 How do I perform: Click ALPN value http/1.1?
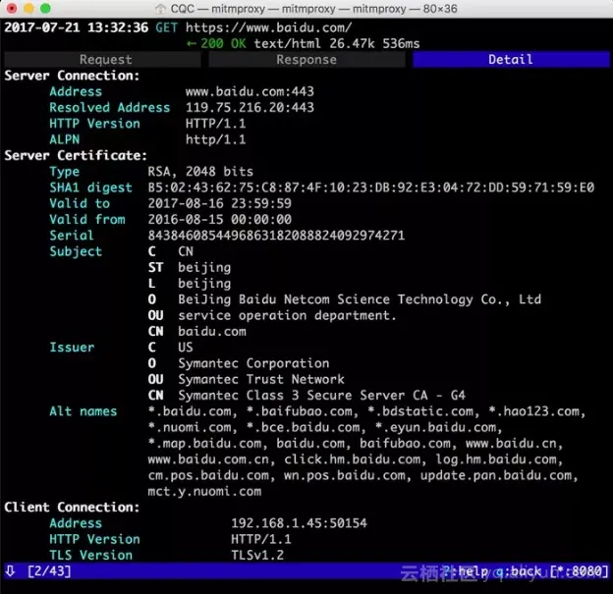[x=216, y=139]
